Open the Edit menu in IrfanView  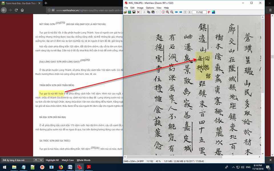[x=132, y=8]
